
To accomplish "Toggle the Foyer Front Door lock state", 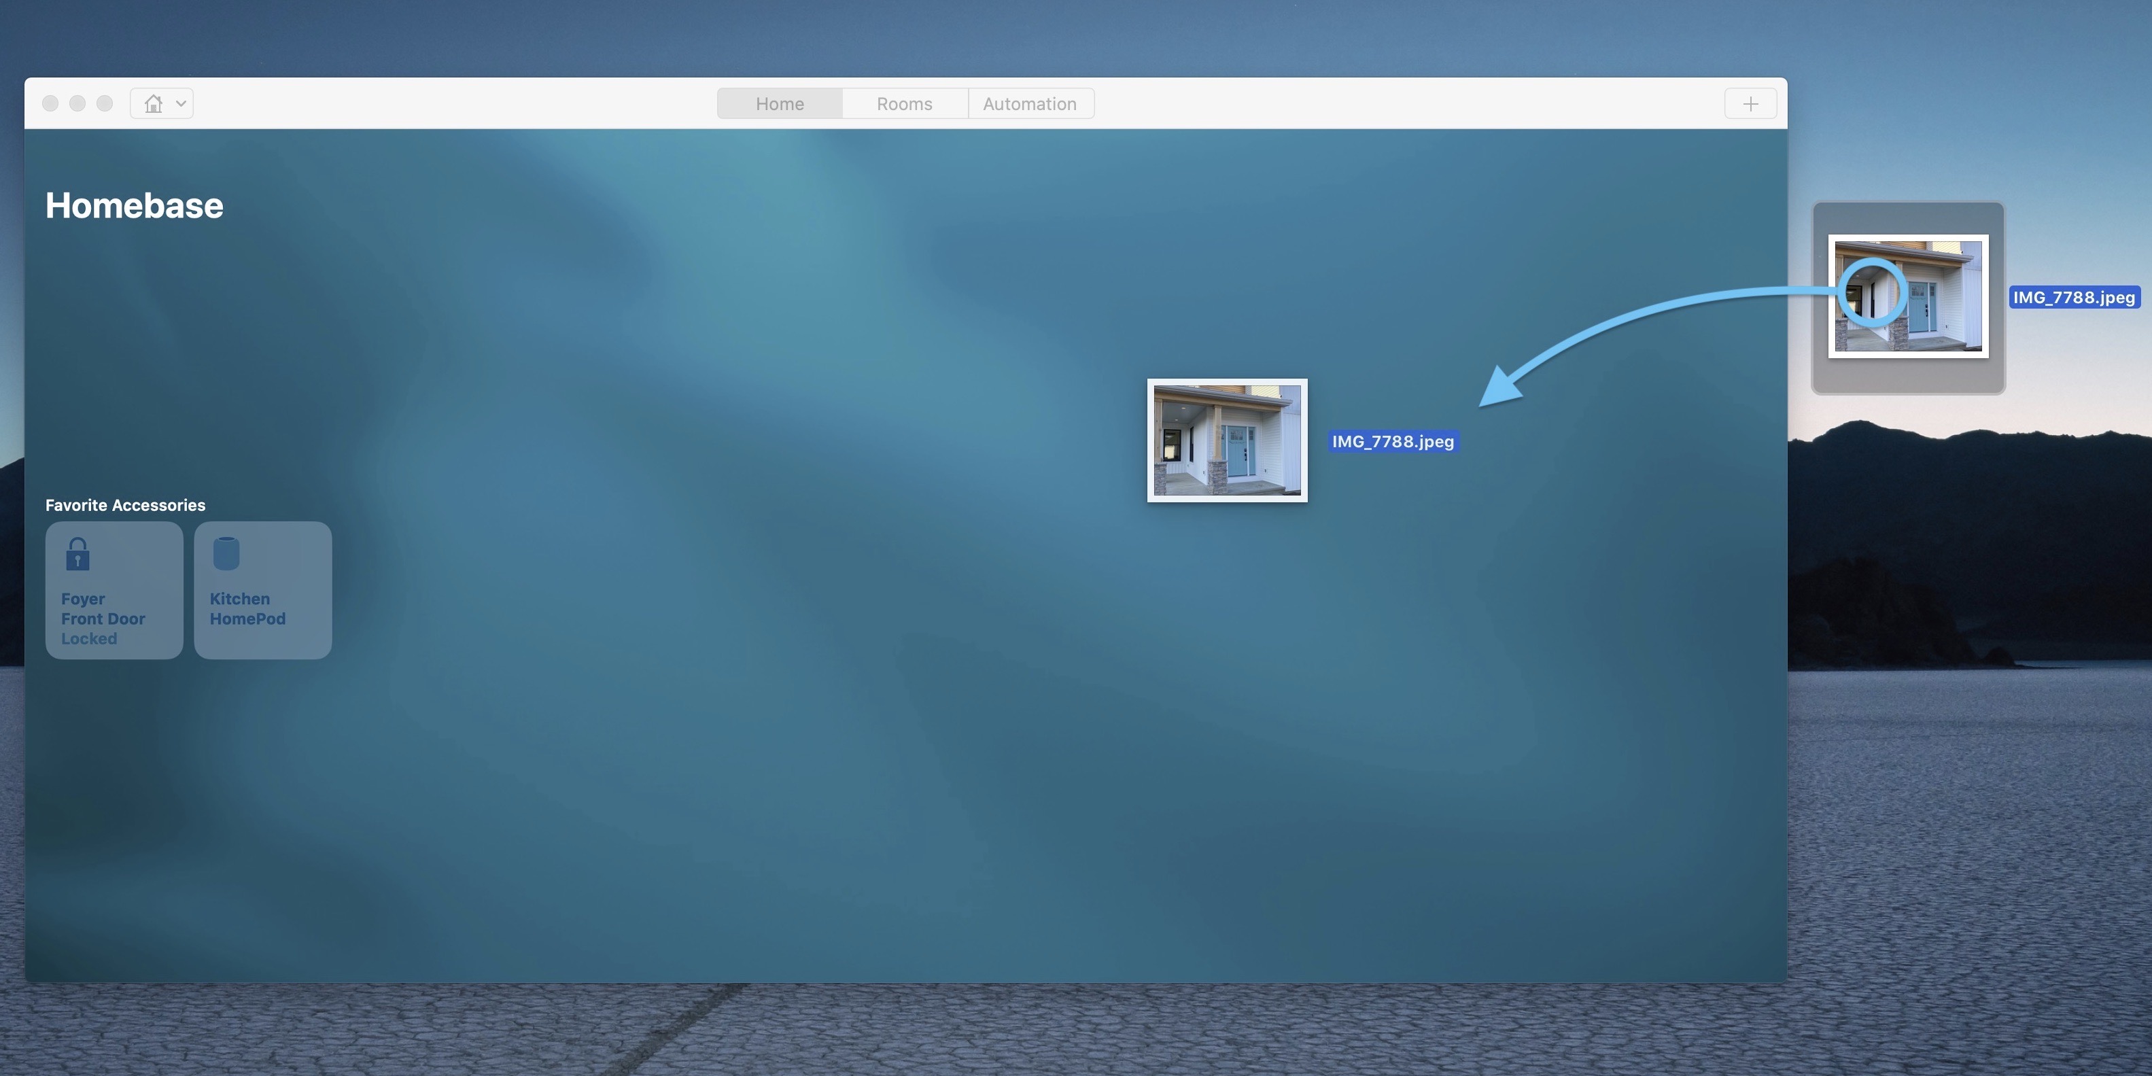I will (113, 590).
